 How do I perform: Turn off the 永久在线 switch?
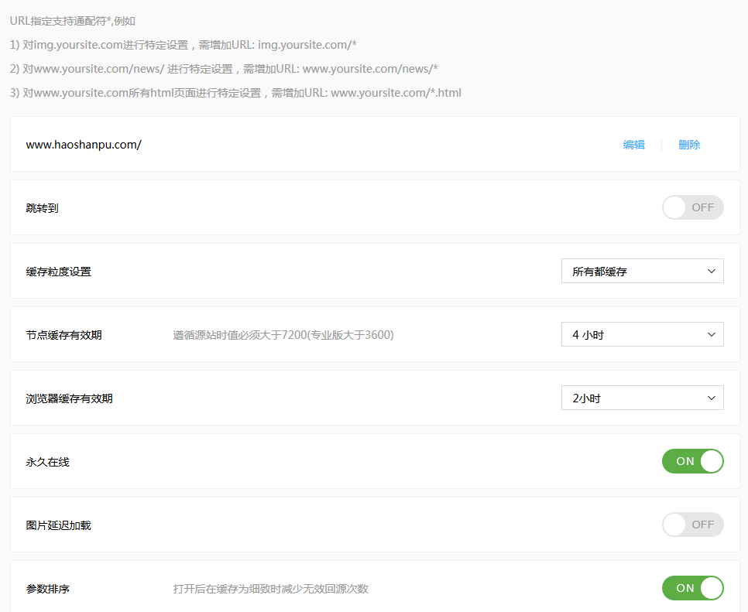[692, 461]
